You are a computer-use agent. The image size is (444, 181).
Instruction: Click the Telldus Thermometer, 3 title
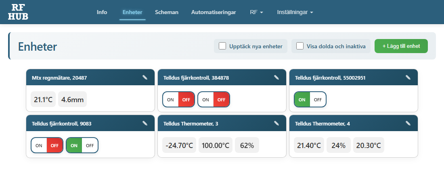coord(191,123)
